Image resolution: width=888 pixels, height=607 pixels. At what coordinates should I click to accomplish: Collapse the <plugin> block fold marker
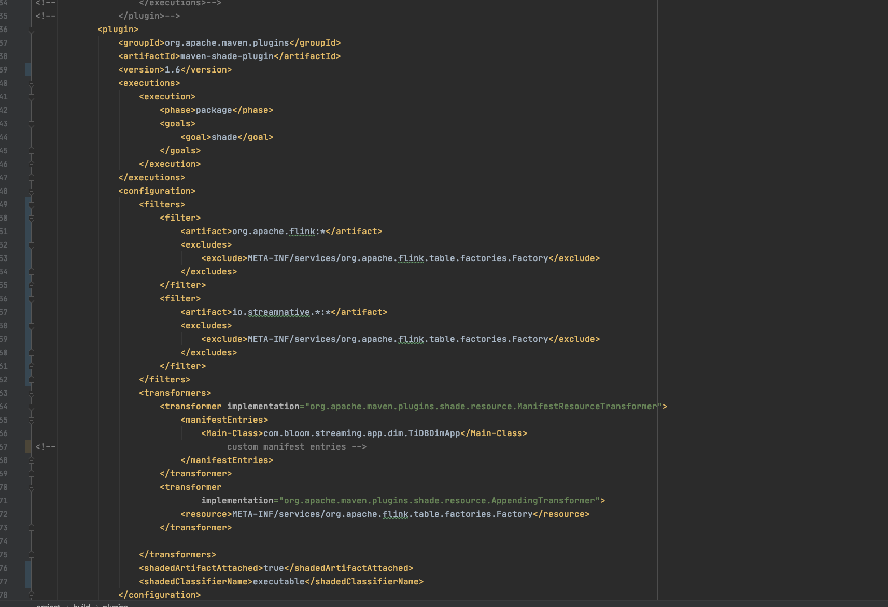click(31, 30)
